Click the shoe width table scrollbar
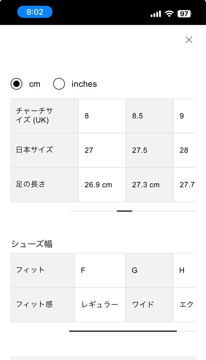This screenshot has height=360, width=206. coord(123,331)
